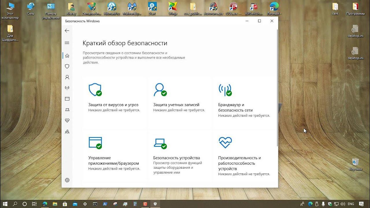Open device health via sidebar heart icon
This screenshot has height=208, width=370.
67,120
